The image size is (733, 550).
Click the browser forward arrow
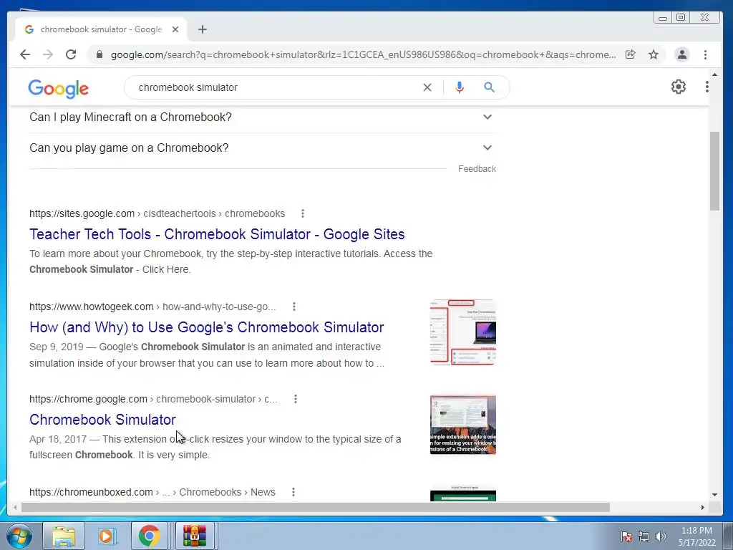point(48,54)
